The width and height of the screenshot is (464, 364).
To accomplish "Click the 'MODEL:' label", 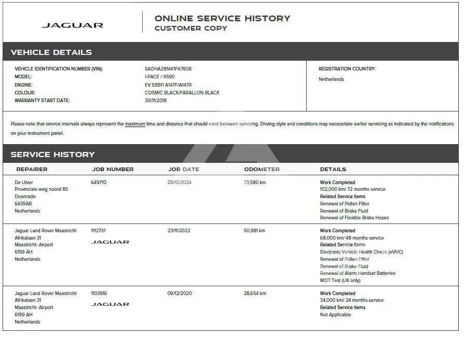I will pyautogui.click(x=23, y=77).
